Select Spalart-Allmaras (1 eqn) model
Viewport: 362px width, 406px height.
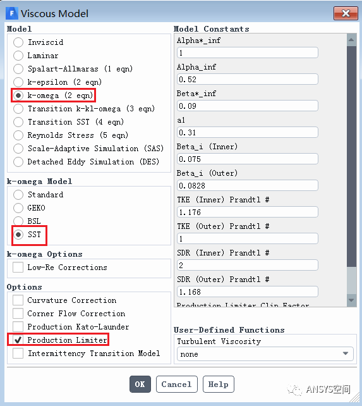point(18,69)
